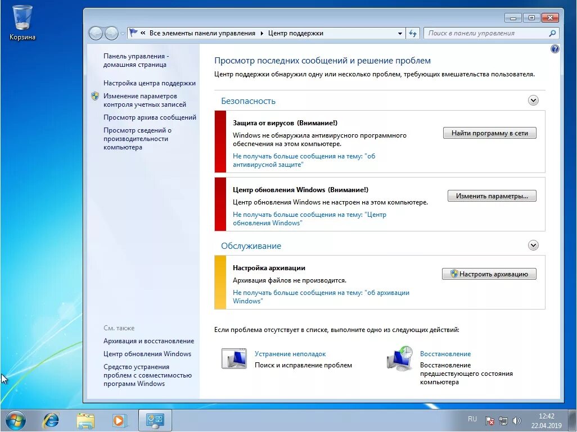The image size is (577, 432).
Task: Click Action Center flag icon in system tray
Action: [x=489, y=421]
